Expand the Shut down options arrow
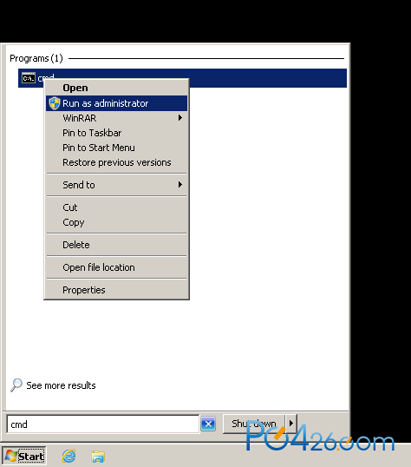The height and width of the screenshot is (467, 411). [x=291, y=424]
